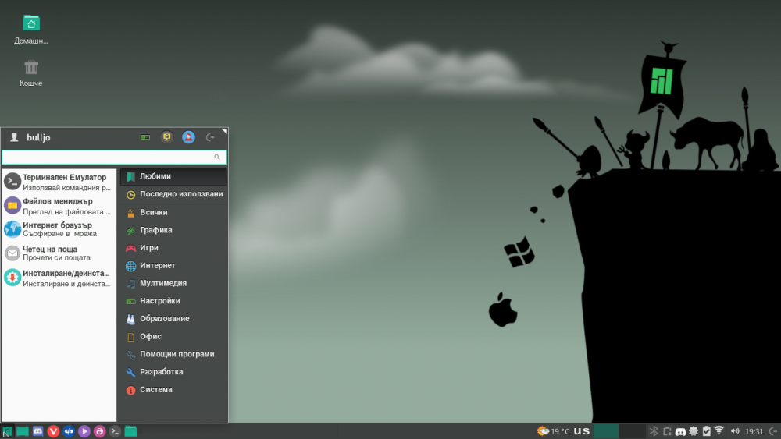Click the bulljo username label

(38, 138)
